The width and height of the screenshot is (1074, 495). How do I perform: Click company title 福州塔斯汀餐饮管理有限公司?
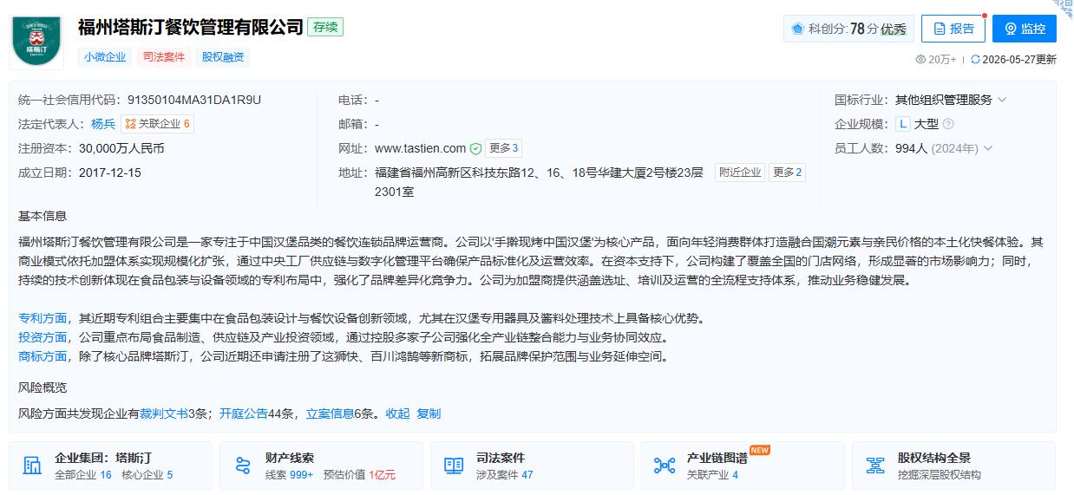(x=191, y=27)
